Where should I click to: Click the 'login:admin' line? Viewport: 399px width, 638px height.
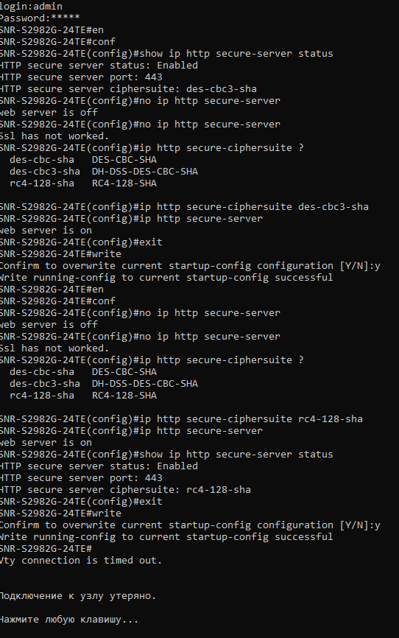click(x=32, y=7)
